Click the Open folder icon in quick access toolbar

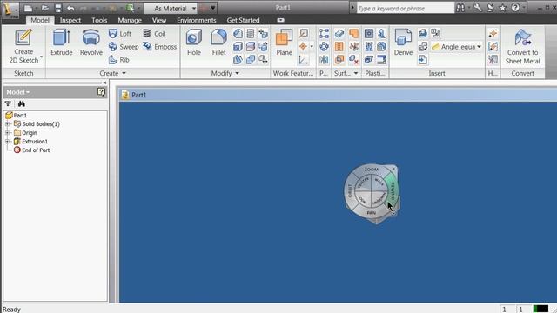click(44, 8)
